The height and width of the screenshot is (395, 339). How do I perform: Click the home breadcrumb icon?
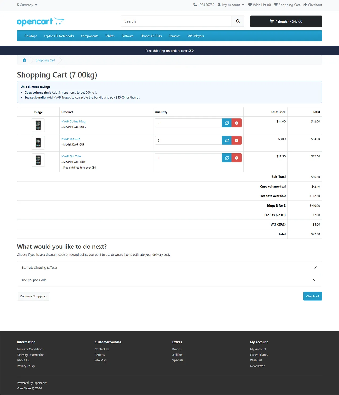point(24,60)
